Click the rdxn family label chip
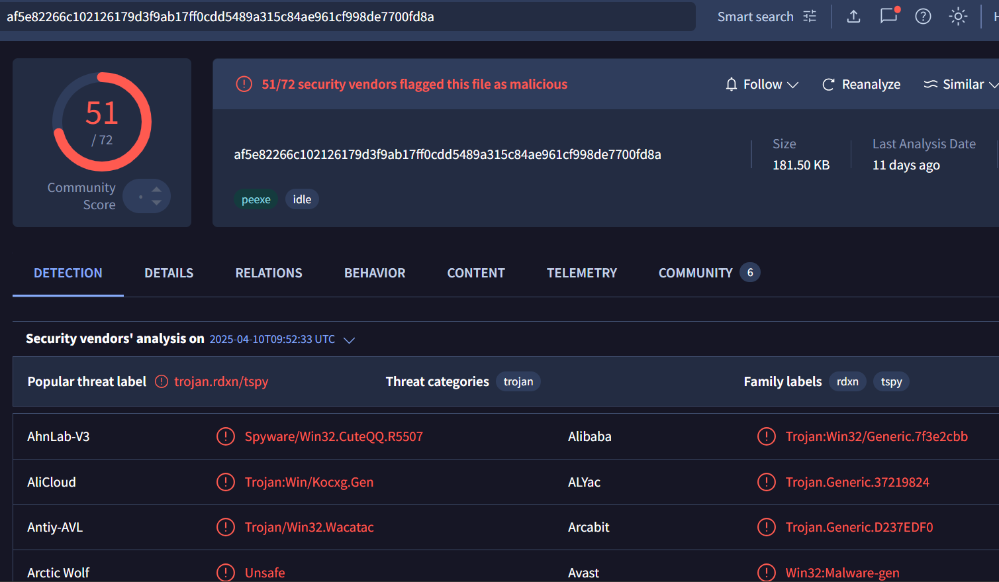Image resolution: width=999 pixels, height=582 pixels. pyautogui.click(x=847, y=381)
